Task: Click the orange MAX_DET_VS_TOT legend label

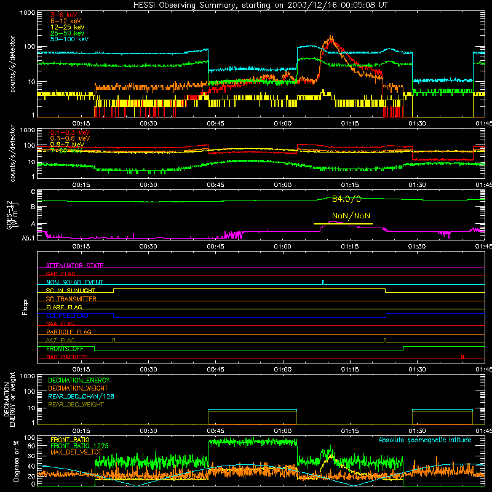Action: (76, 452)
